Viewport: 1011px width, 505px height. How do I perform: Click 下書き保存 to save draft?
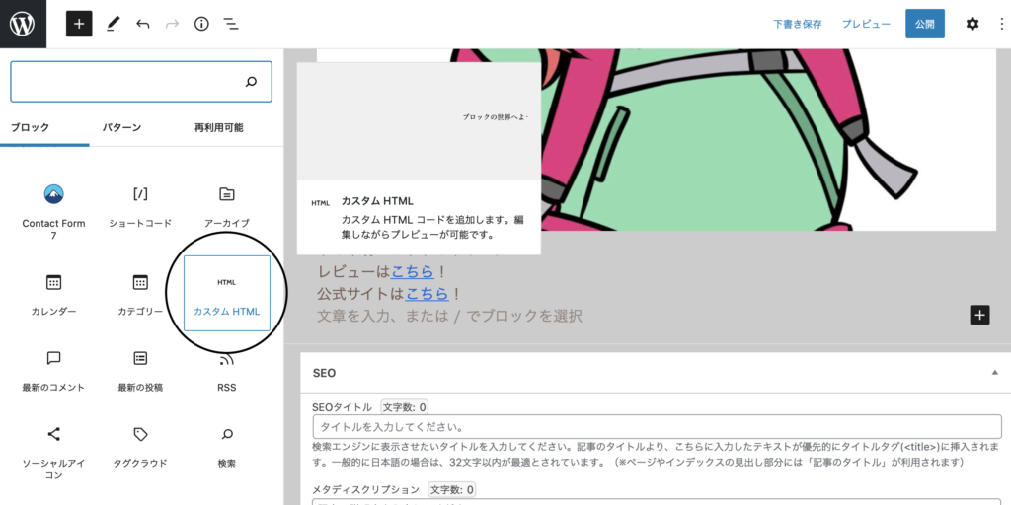click(798, 24)
